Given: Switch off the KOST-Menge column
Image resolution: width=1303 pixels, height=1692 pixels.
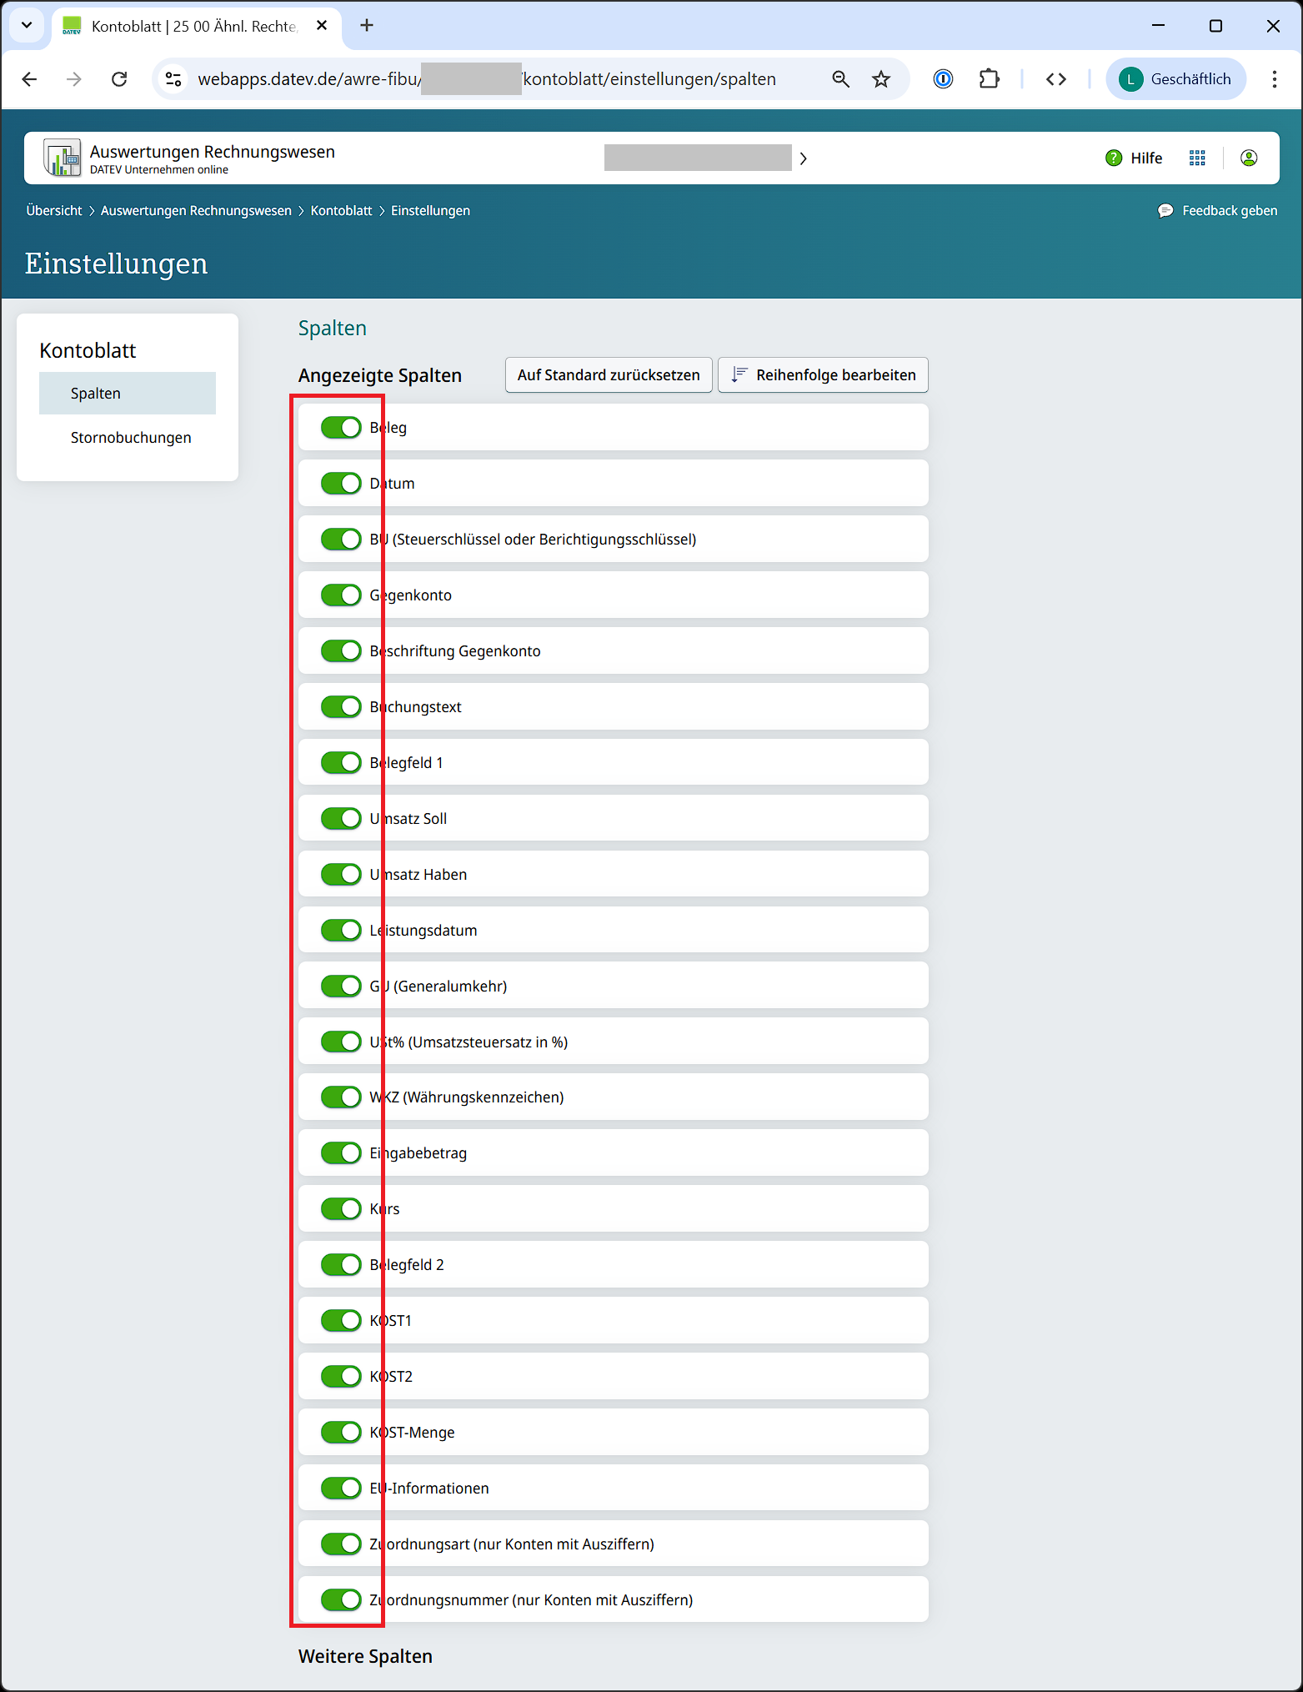Looking at the screenshot, I should click(341, 1433).
